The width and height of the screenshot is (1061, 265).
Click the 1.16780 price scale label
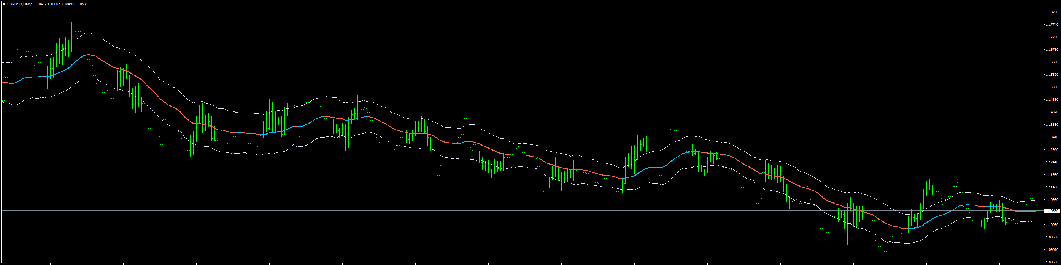pos(1052,50)
